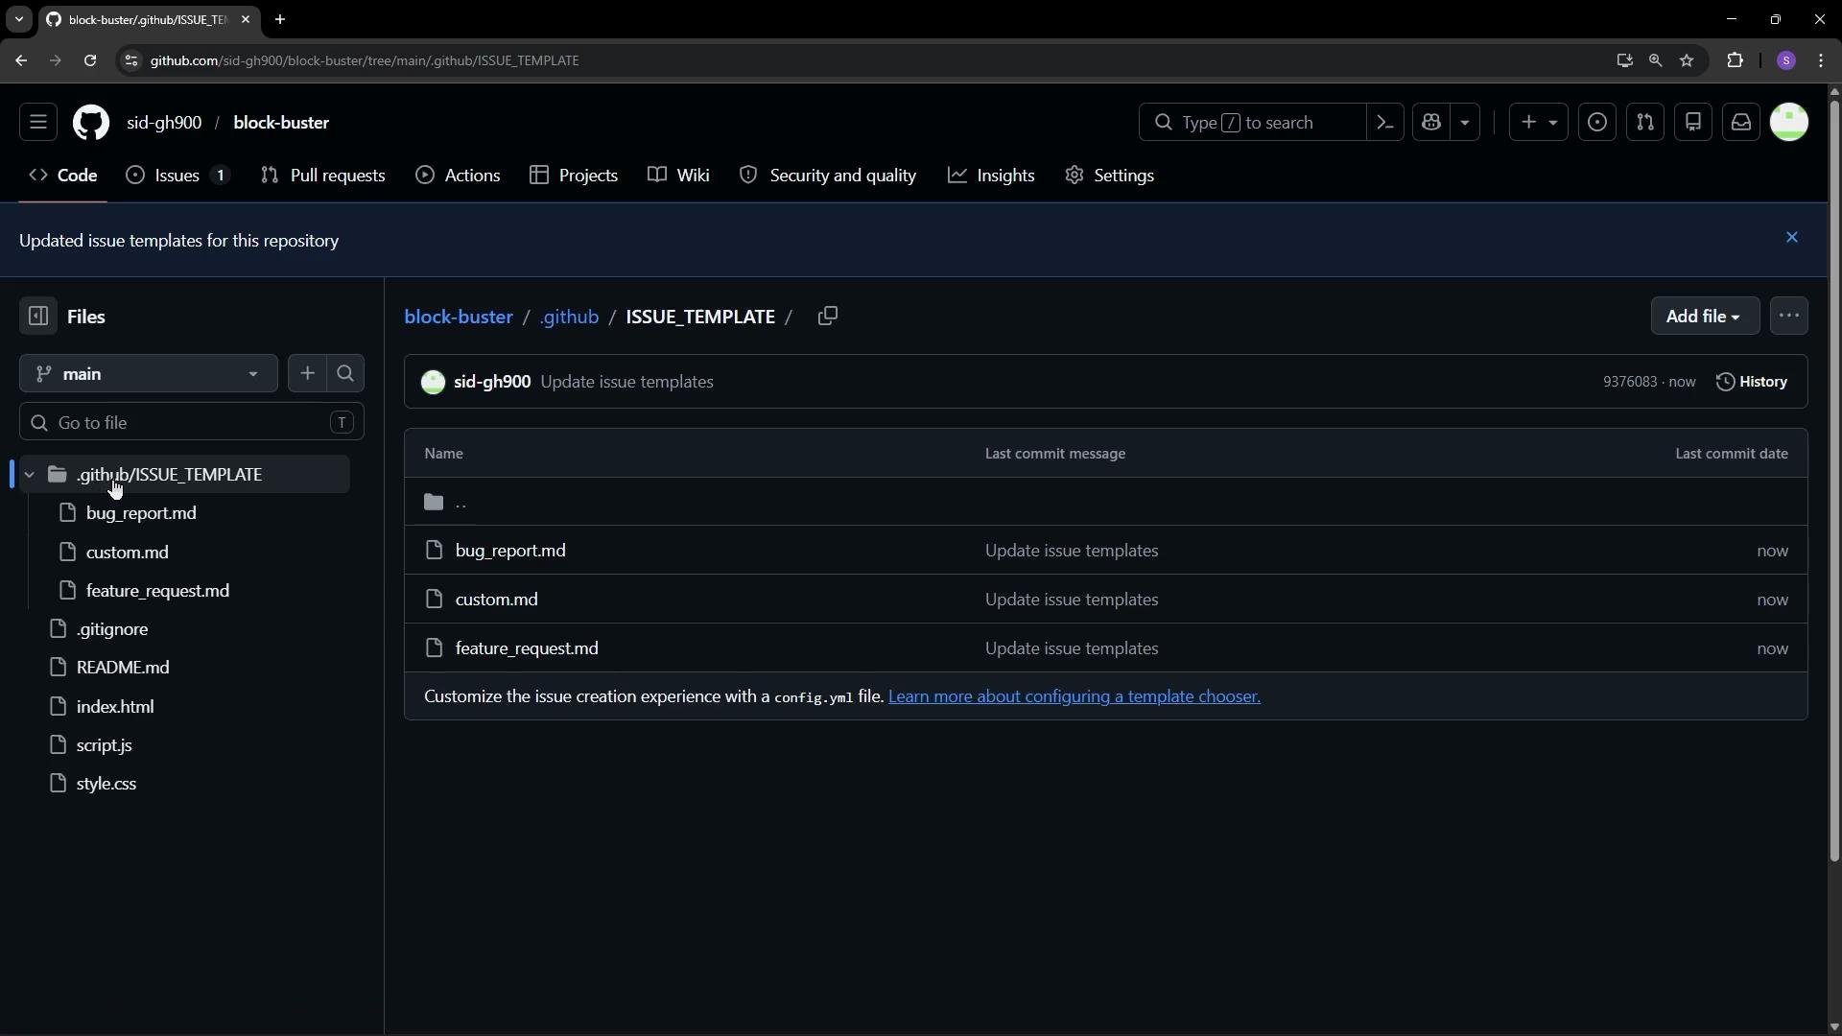
Task: Search this repository via magnifier icon in sidebar
Action: click(x=345, y=374)
